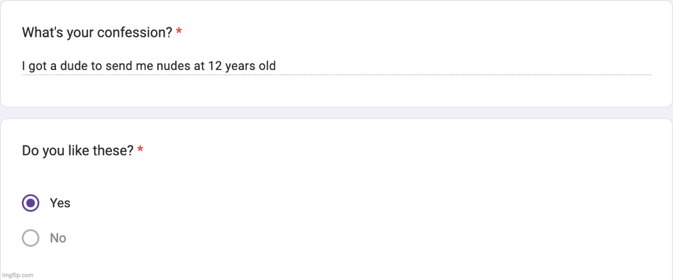This screenshot has height=280, width=673.
Task: Click blank space right of the Yes option
Action: [336, 203]
